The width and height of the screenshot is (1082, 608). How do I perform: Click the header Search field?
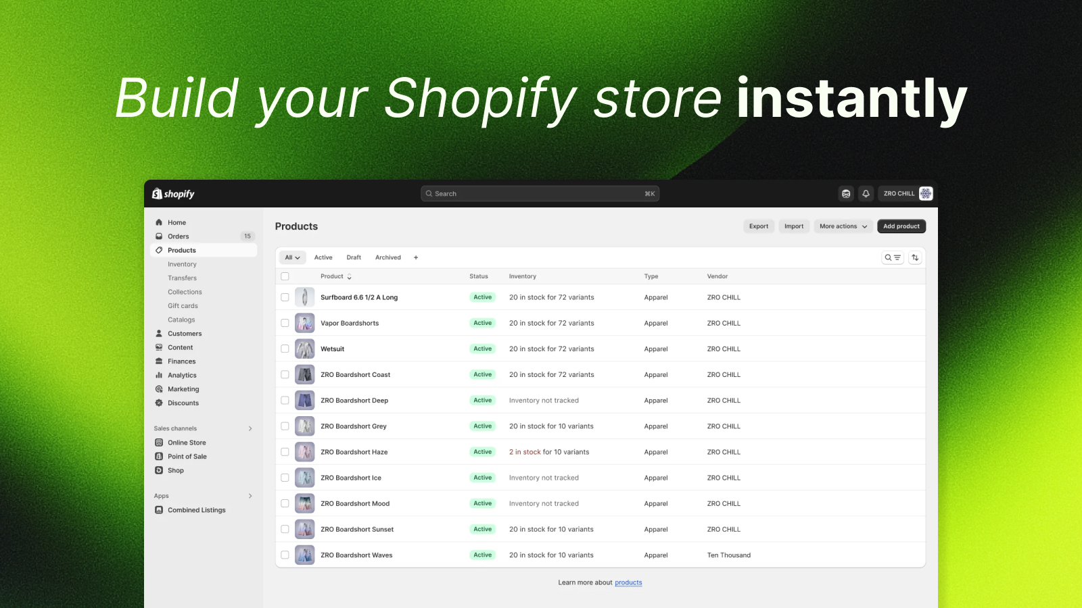[x=540, y=194]
